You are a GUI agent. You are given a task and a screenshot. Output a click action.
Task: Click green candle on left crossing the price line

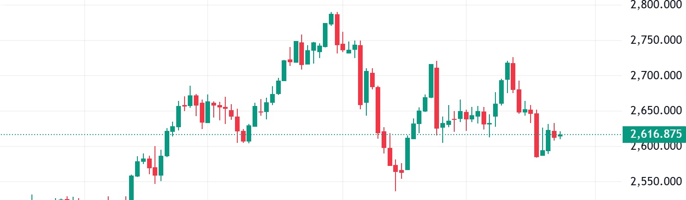167,143
